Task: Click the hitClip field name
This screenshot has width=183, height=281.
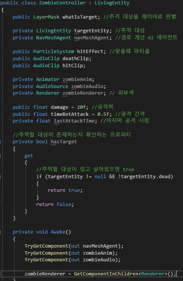Action: [x=73, y=66]
